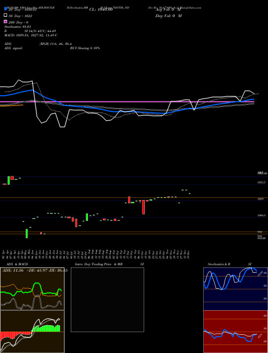Click the 'Stochastics: 88.01' reading
Viewport: 268px width, 353px height.
[x=18, y=27]
